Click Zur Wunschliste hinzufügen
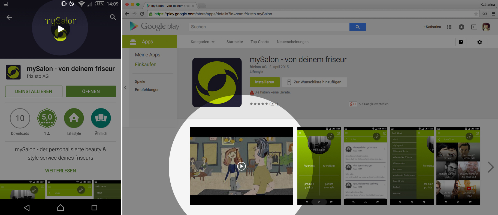The width and height of the screenshot is (498, 215). [x=315, y=82]
